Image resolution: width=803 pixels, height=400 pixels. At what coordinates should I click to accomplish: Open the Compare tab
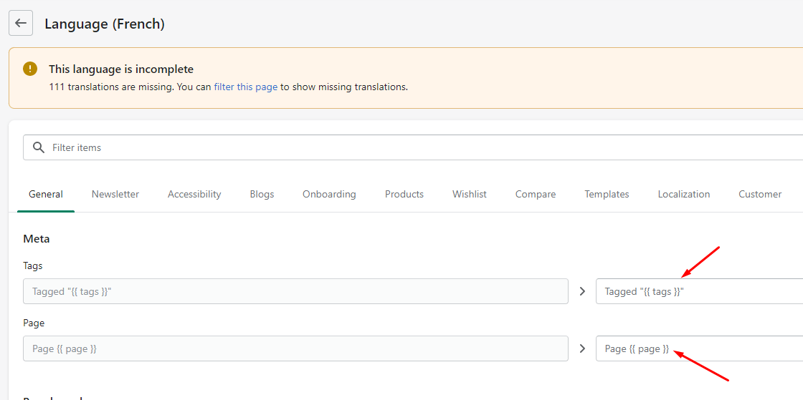[536, 194]
